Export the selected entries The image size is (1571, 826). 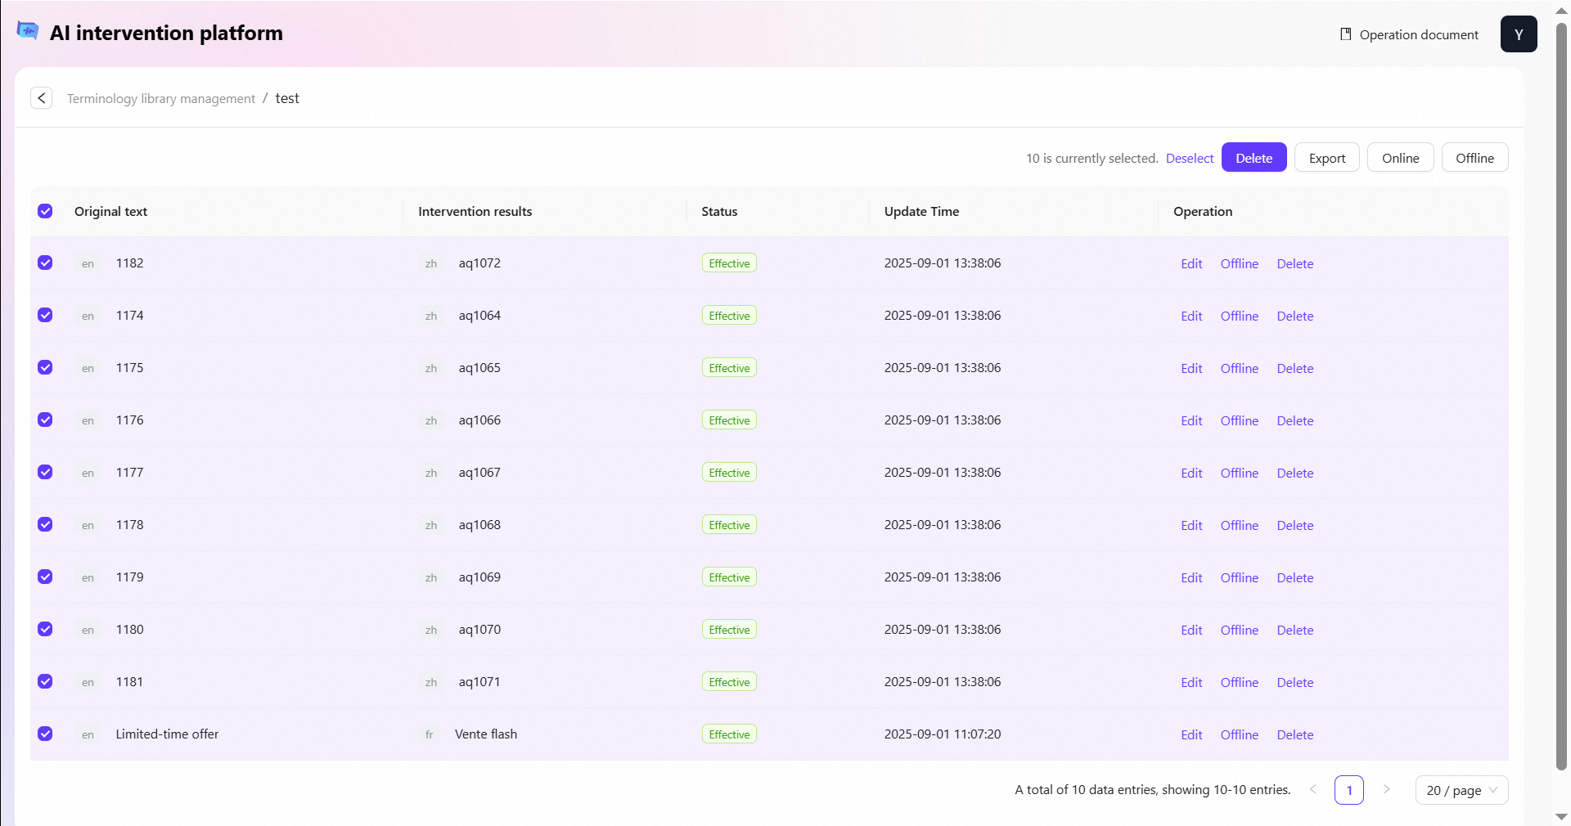tap(1326, 158)
